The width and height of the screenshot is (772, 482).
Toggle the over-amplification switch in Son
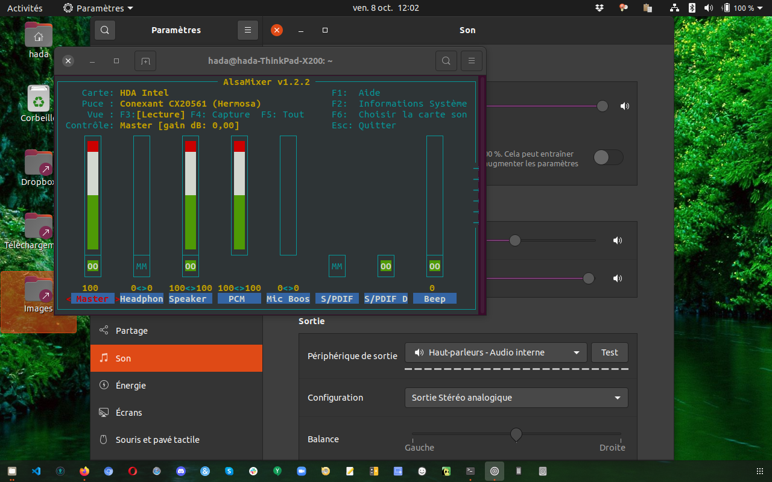click(608, 158)
